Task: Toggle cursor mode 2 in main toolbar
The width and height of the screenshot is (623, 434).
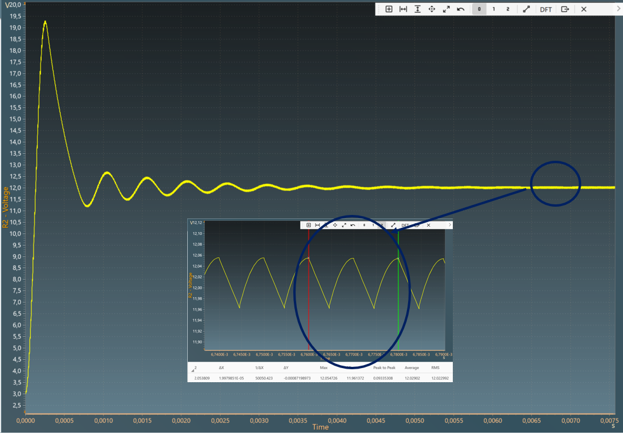Action: pyautogui.click(x=508, y=9)
